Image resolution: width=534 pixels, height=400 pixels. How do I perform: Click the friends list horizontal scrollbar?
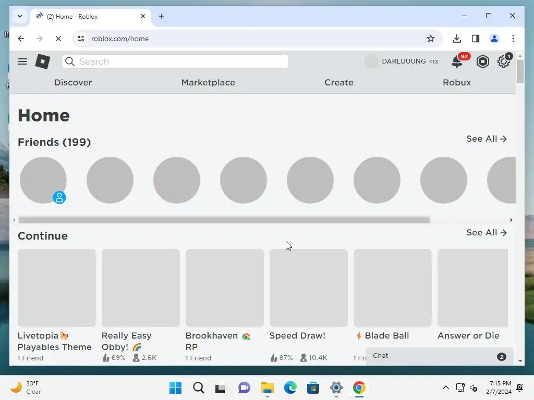click(x=224, y=220)
